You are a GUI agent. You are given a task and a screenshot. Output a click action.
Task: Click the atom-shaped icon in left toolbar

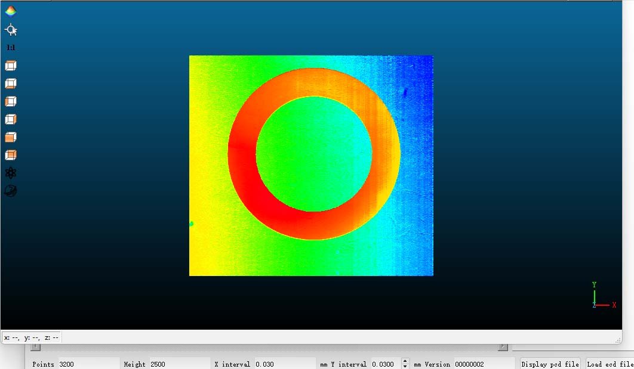[11, 173]
